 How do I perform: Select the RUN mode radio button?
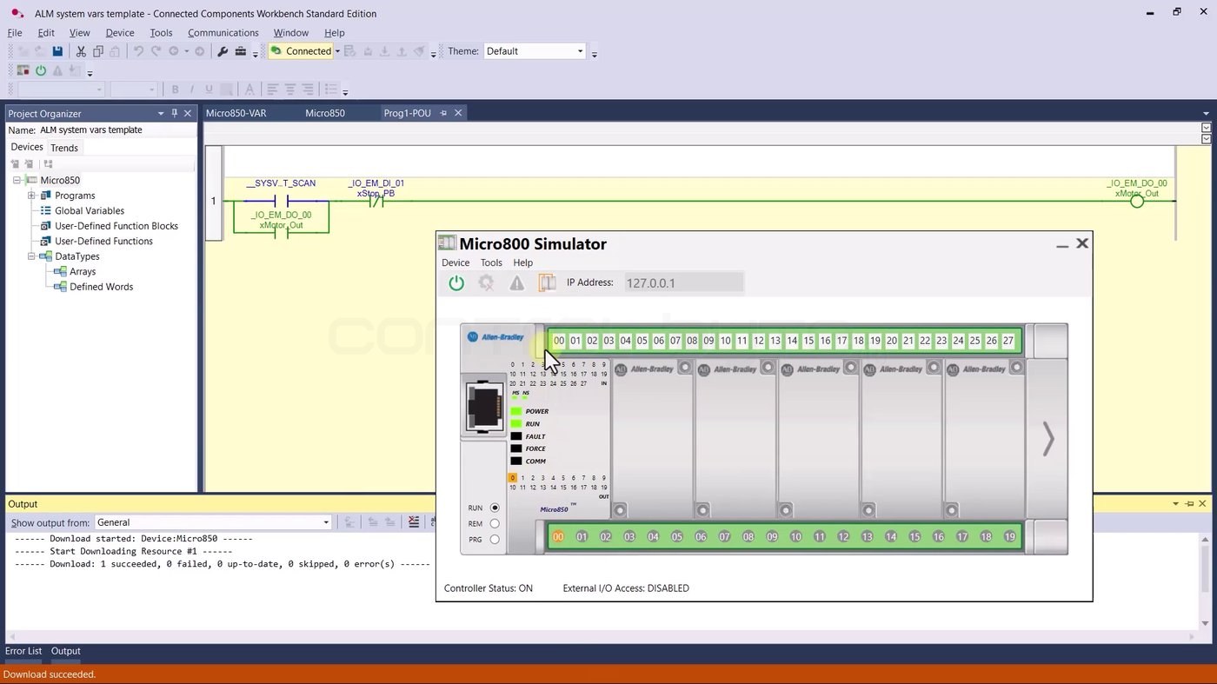(495, 508)
